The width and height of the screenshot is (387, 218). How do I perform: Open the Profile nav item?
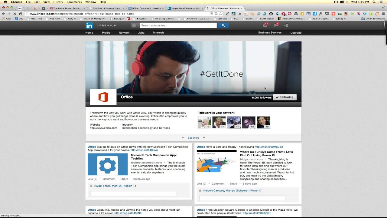pos(106,33)
